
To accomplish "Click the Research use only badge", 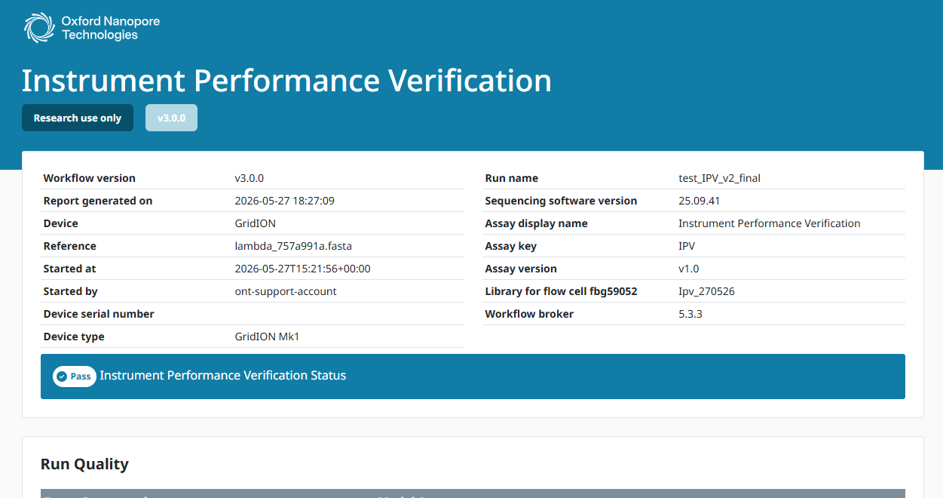I will [x=78, y=118].
